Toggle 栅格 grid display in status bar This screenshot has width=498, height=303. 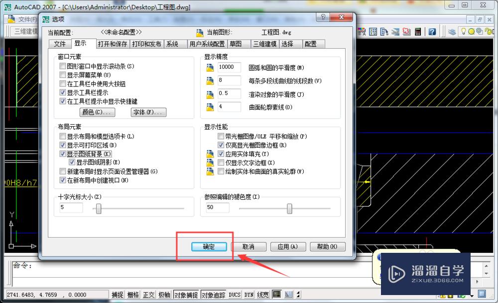coord(133,295)
